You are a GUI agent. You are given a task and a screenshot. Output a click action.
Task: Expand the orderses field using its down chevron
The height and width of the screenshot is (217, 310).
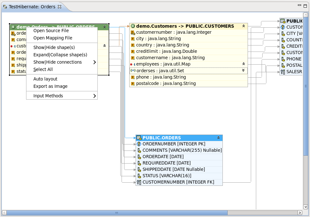[x=244, y=71]
